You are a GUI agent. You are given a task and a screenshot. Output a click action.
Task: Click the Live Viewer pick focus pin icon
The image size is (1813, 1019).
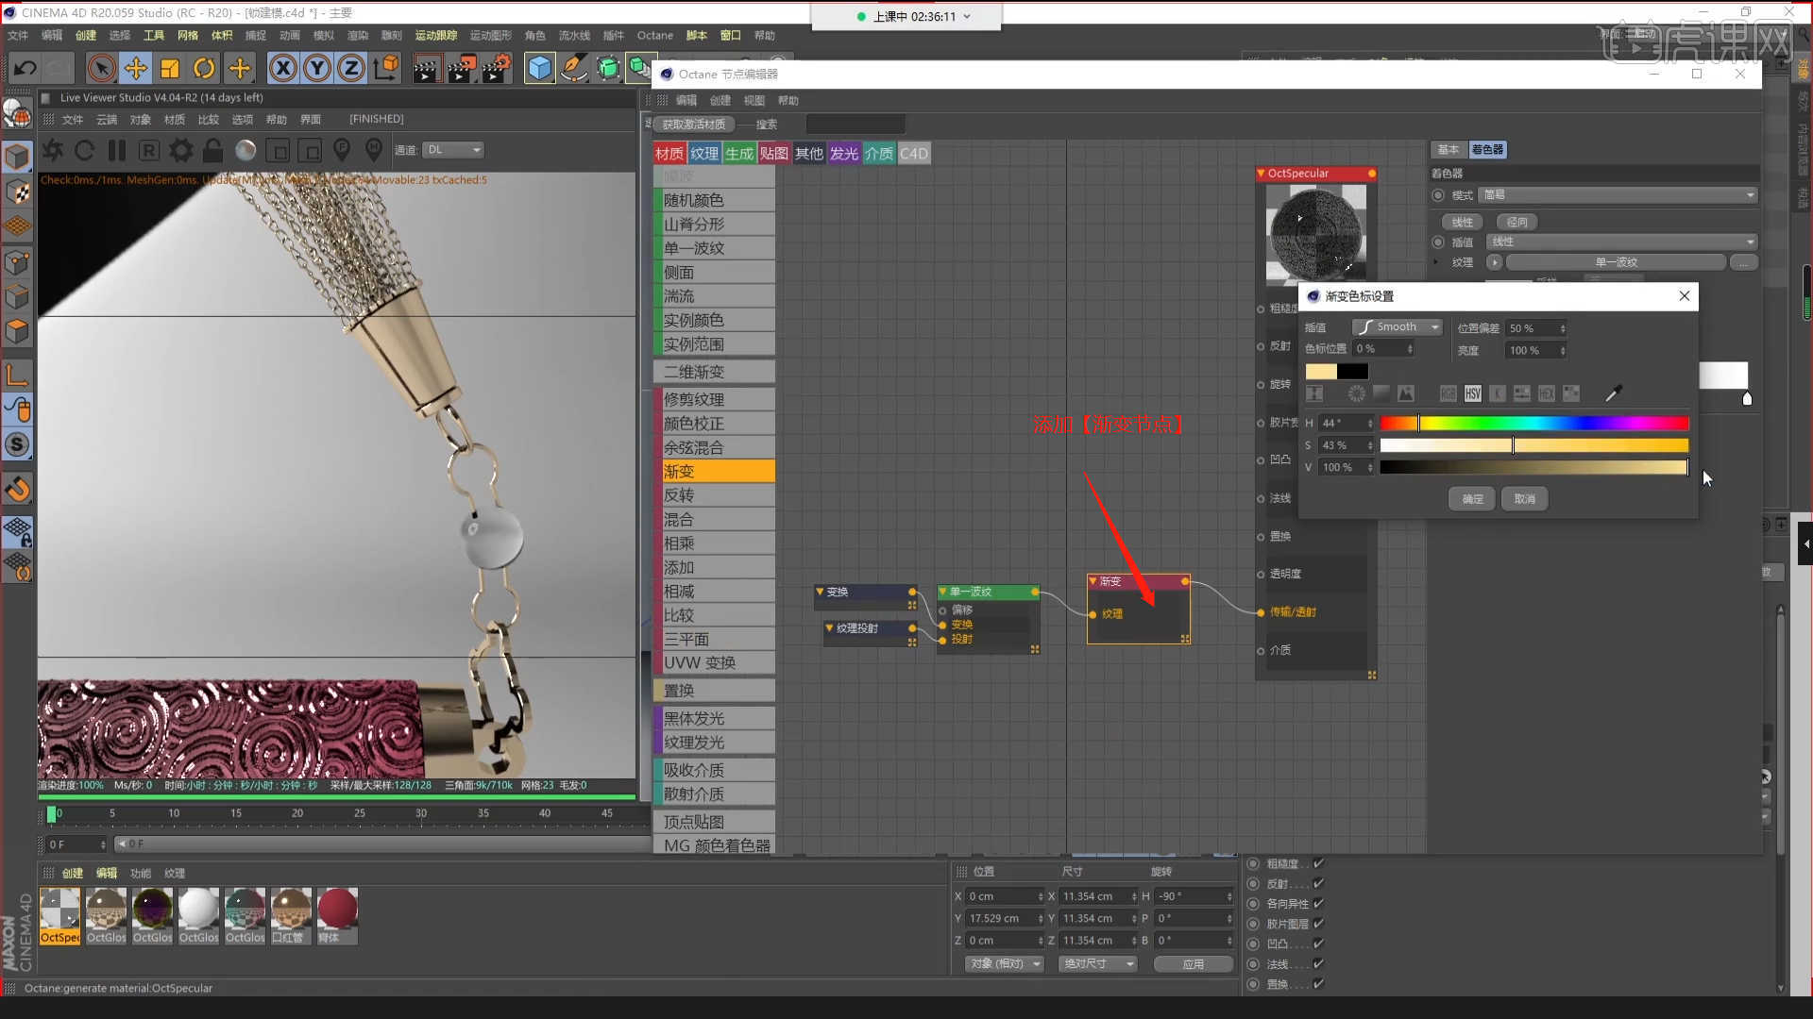[x=342, y=150]
